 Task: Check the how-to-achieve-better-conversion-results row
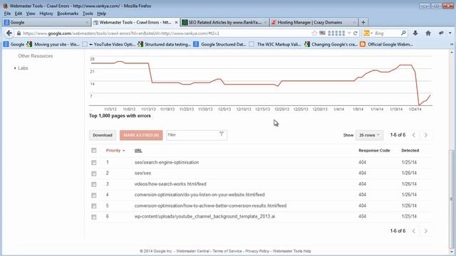click(x=93, y=206)
